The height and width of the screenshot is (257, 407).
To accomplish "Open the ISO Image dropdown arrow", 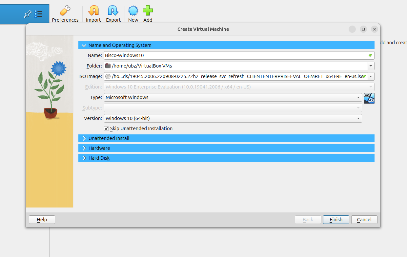I will tap(371, 77).
